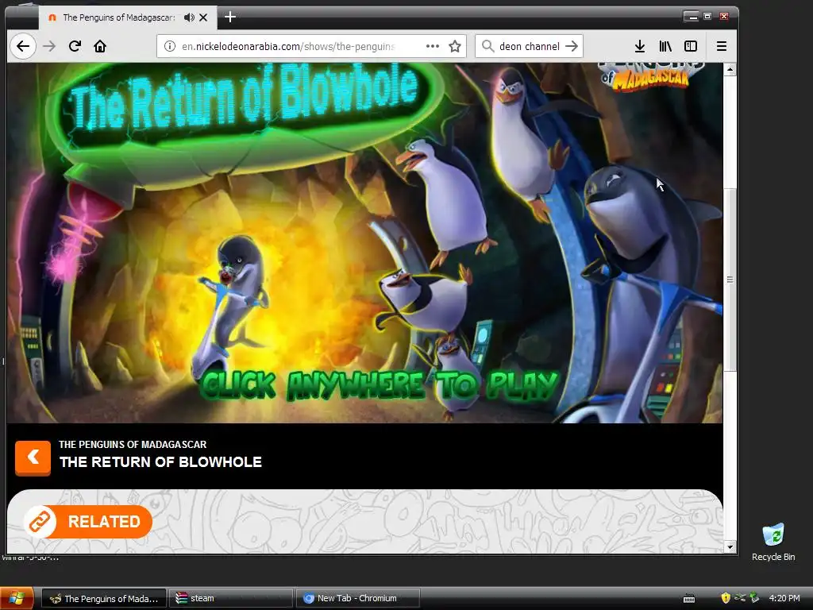813x610 pixels.
Task: Switch to Penguins of Mada... taskbar item
Action: coord(104,598)
